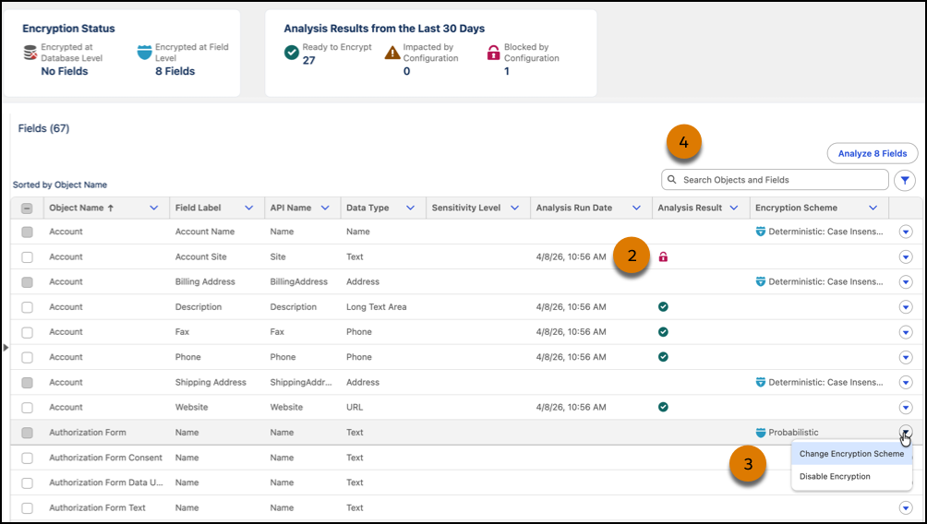The width and height of the screenshot is (927, 524).
Task: Click the Probabilistic shield icon
Action: 761,433
